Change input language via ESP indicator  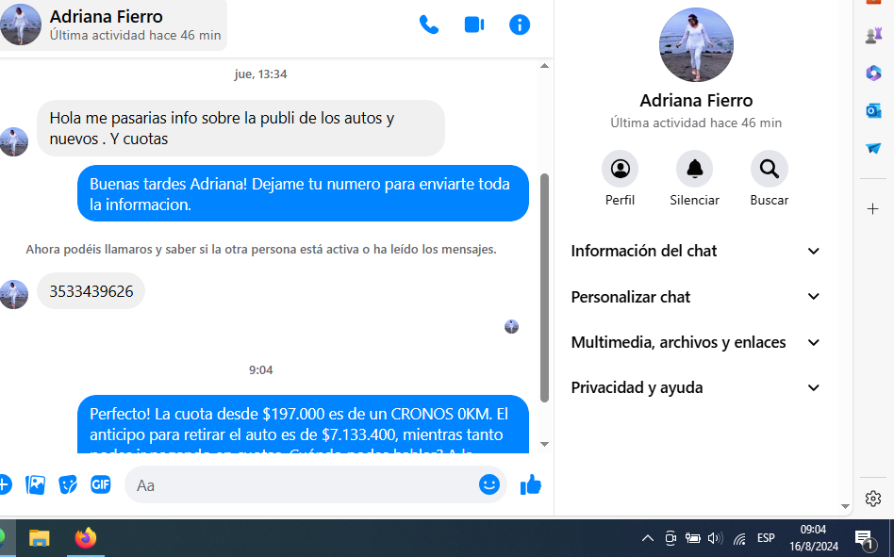tap(766, 538)
